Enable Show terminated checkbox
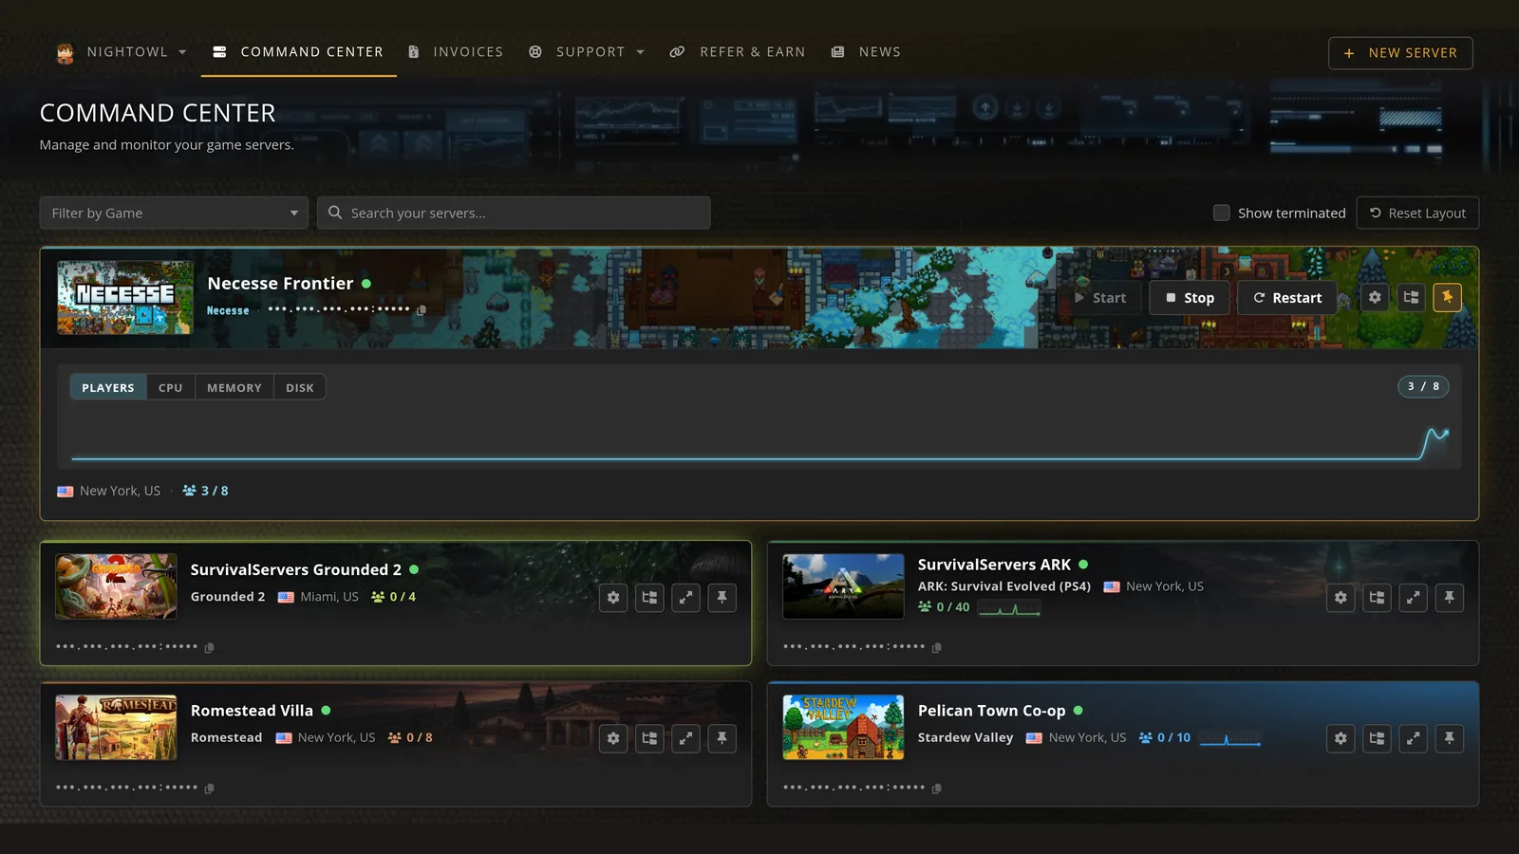 tap(1222, 213)
